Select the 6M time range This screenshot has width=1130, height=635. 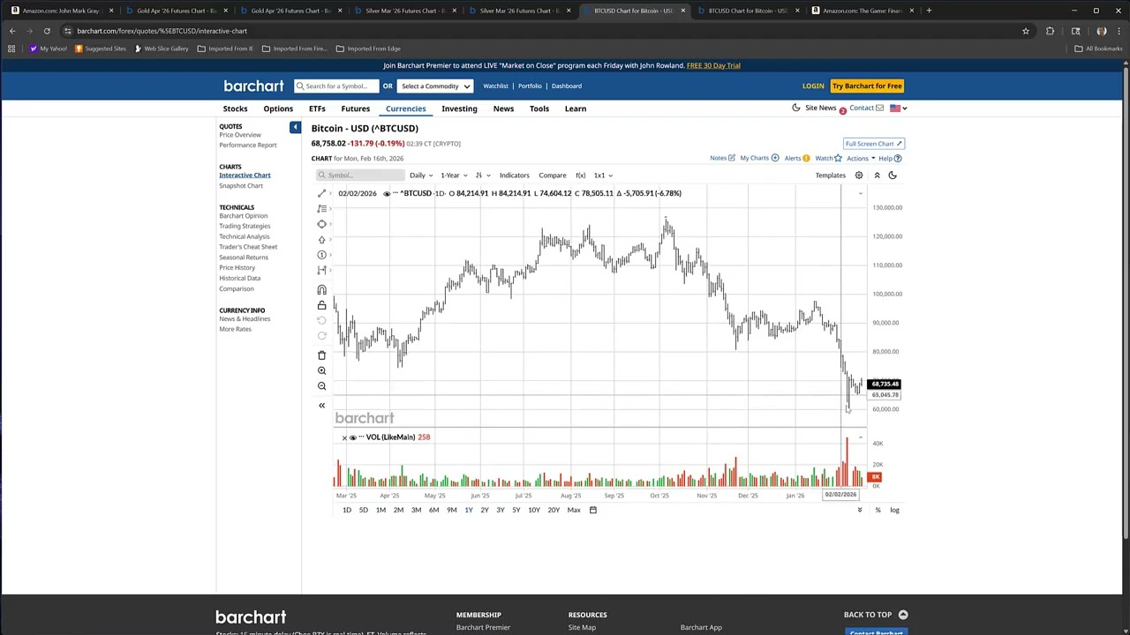tap(433, 510)
